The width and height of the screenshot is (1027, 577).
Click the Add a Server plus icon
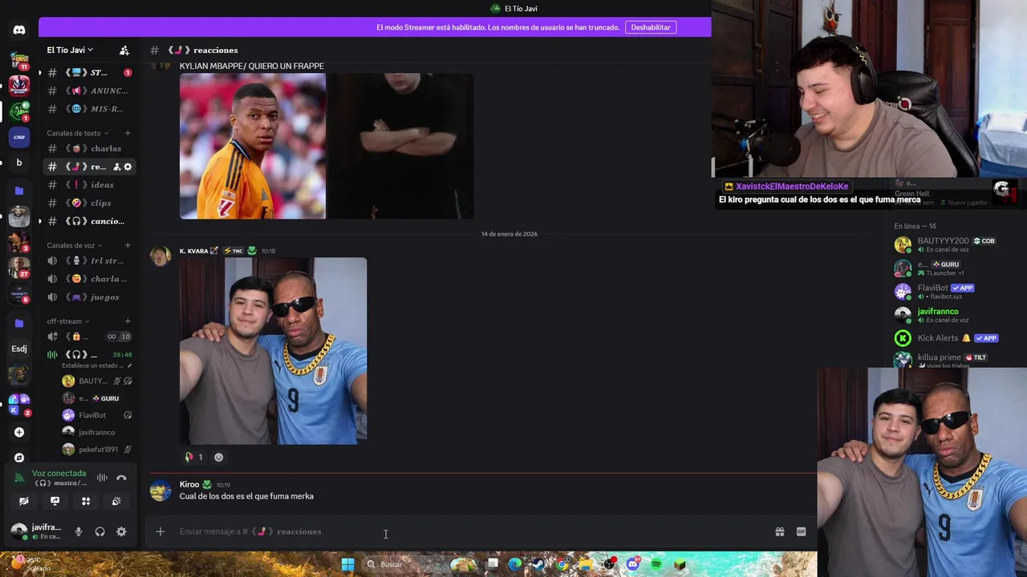[19, 432]
